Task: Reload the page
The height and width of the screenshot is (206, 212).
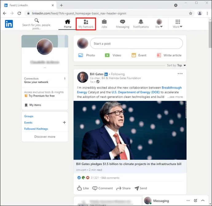Action: coord(19,13)
